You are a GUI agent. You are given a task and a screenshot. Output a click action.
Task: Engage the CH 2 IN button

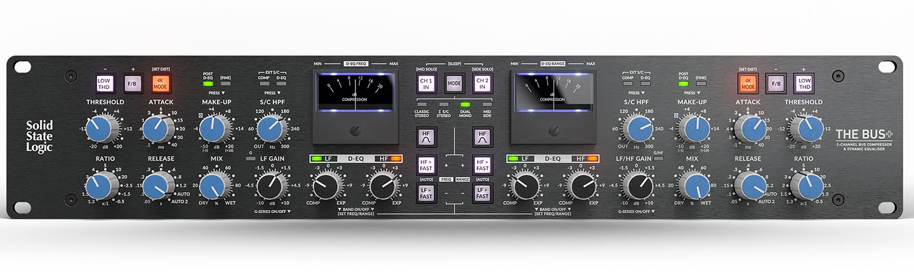pyautogui.click(x=482, y=82)
